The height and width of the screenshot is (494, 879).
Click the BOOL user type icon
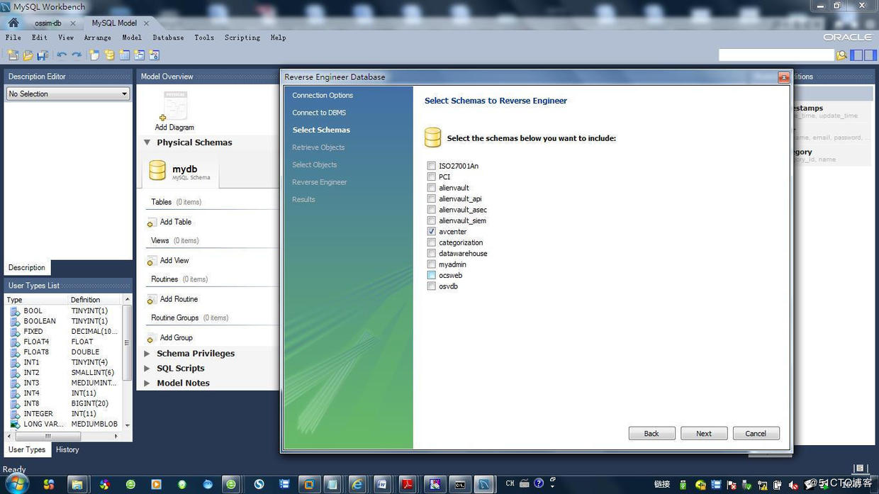point(15,311)
